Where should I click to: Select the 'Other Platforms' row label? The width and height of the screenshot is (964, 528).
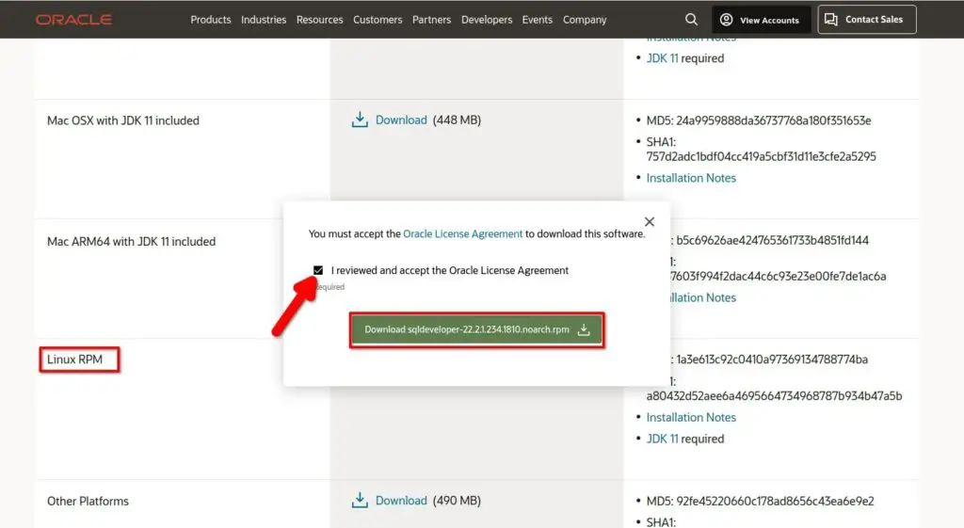(88, 501)
